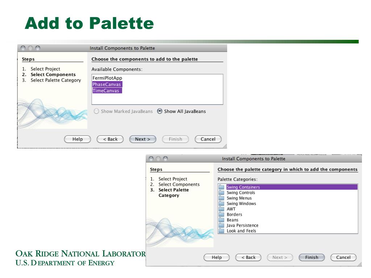Click the AWT folder icon

[221, 209]
